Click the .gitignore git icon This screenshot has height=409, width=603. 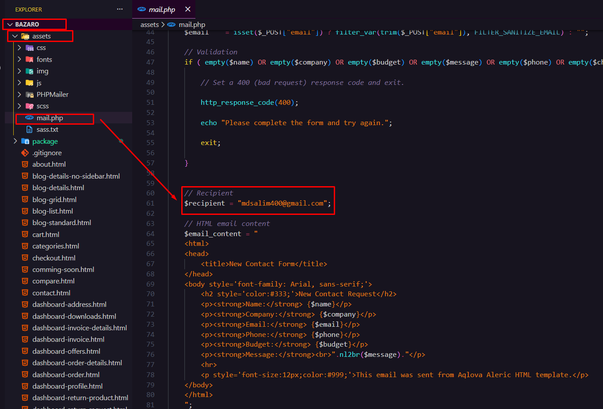click(x=25, y=153)
